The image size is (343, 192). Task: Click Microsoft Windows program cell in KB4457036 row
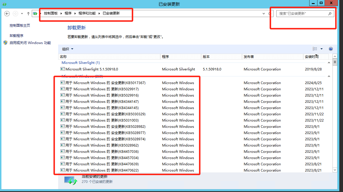(x=178, y=151)
